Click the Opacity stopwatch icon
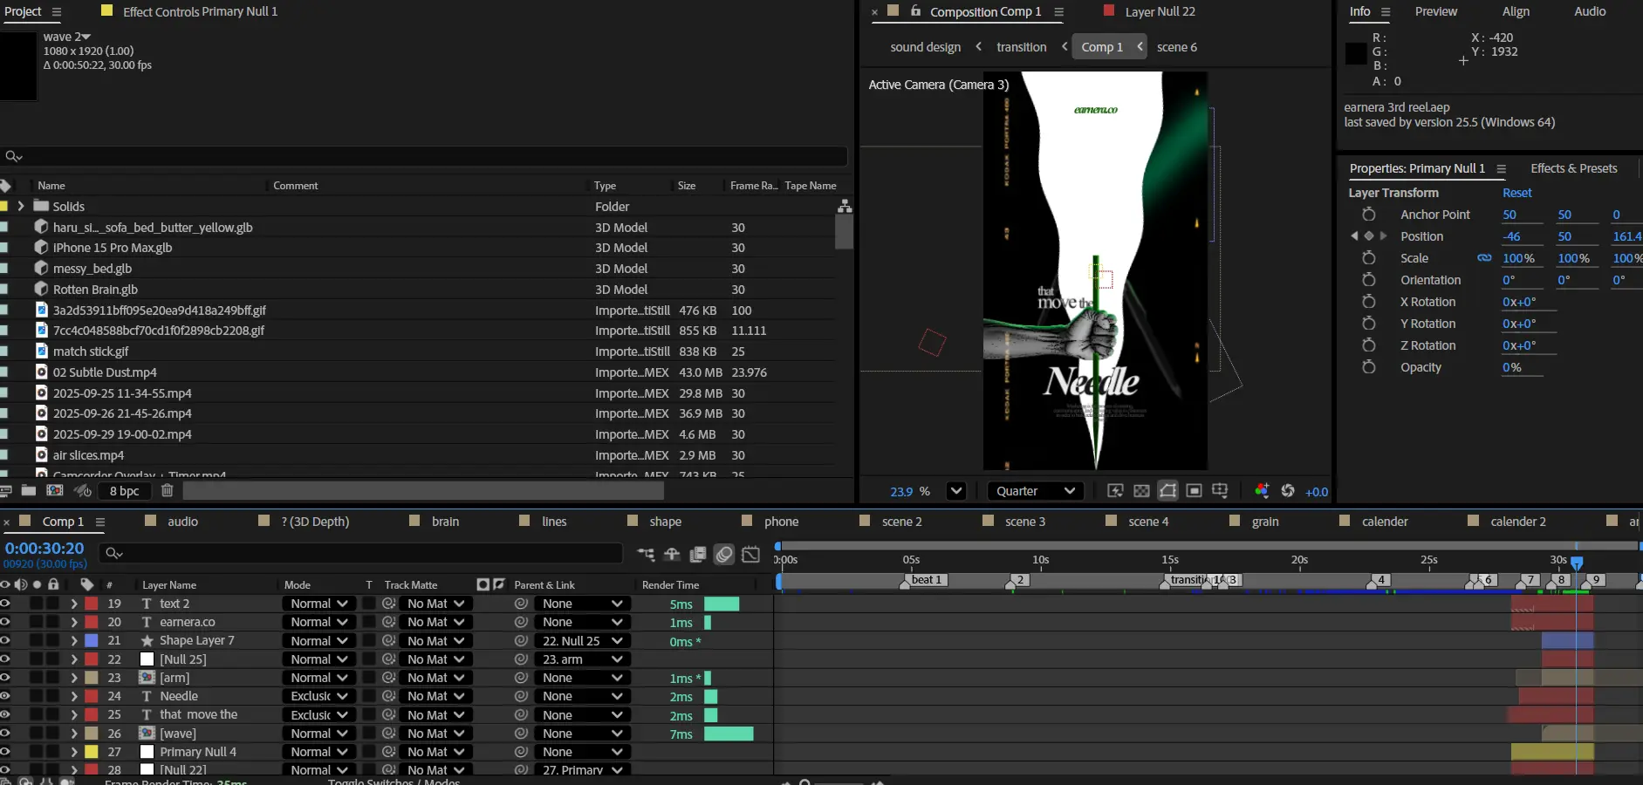This screenshot has width=1643, height=785. coord(1368,367)
